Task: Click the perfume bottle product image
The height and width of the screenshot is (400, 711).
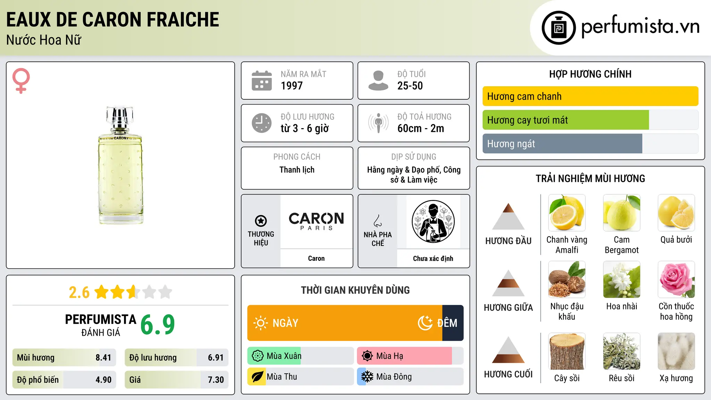Action: (x=120, y=165)
